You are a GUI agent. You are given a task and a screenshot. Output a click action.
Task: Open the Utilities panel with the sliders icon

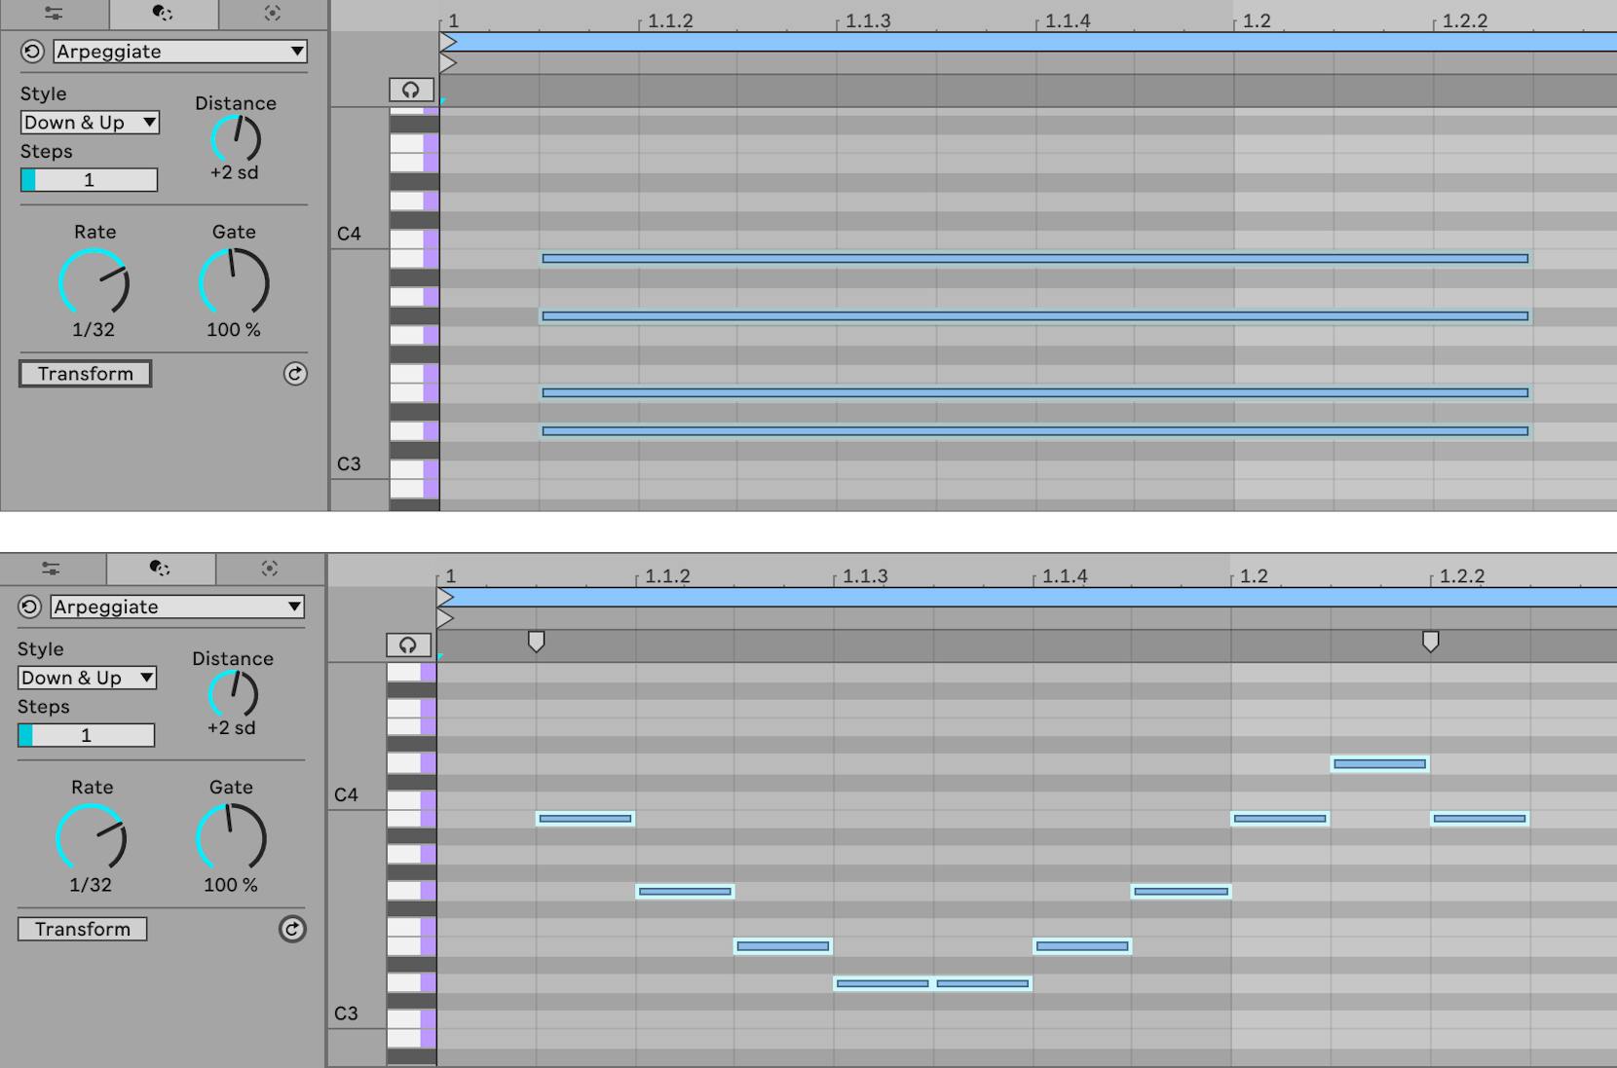click(56, 14)
